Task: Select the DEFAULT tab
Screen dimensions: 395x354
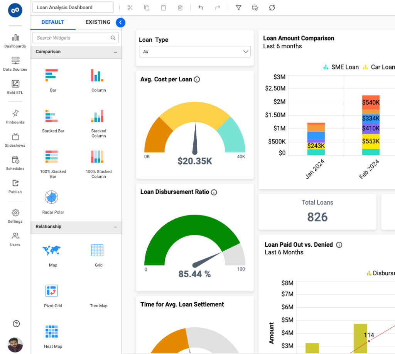Action: (x=53, y=22)
